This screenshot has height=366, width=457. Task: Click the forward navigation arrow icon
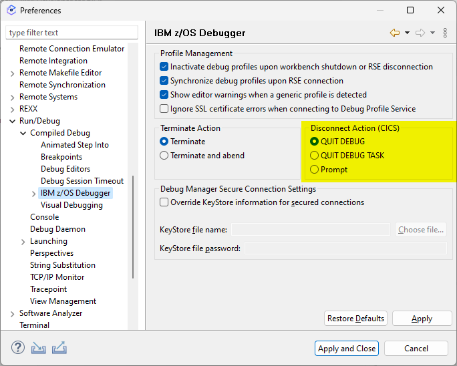pyautogui.click(x=420, y=33)
